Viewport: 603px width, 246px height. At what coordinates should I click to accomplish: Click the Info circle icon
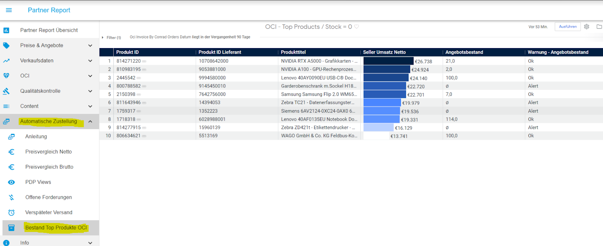[x=6, y=243]
